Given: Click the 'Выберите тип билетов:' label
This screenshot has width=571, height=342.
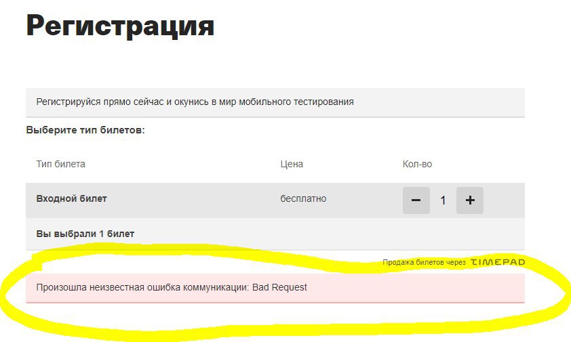Looking at the screenshot, I should pyautogui.click(x=85, y=130).
